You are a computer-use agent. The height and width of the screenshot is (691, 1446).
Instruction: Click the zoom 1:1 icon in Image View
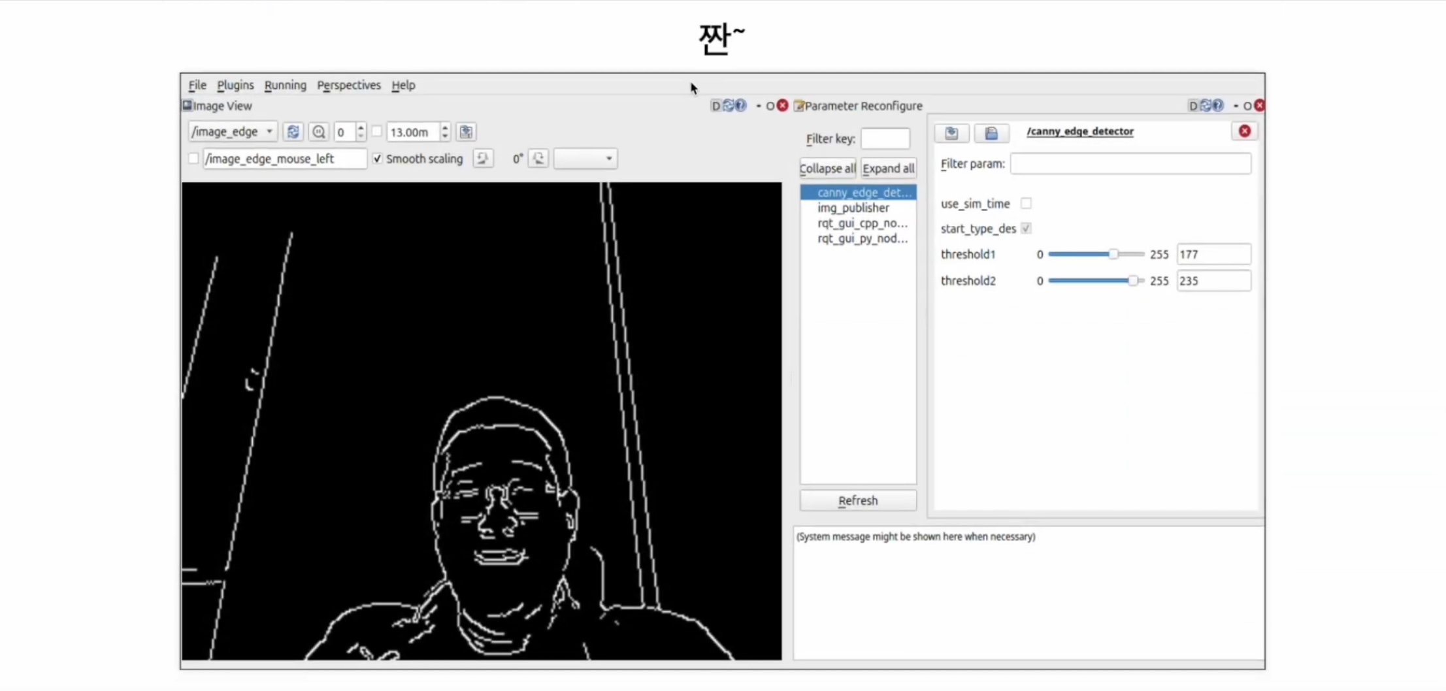(318, 132)
